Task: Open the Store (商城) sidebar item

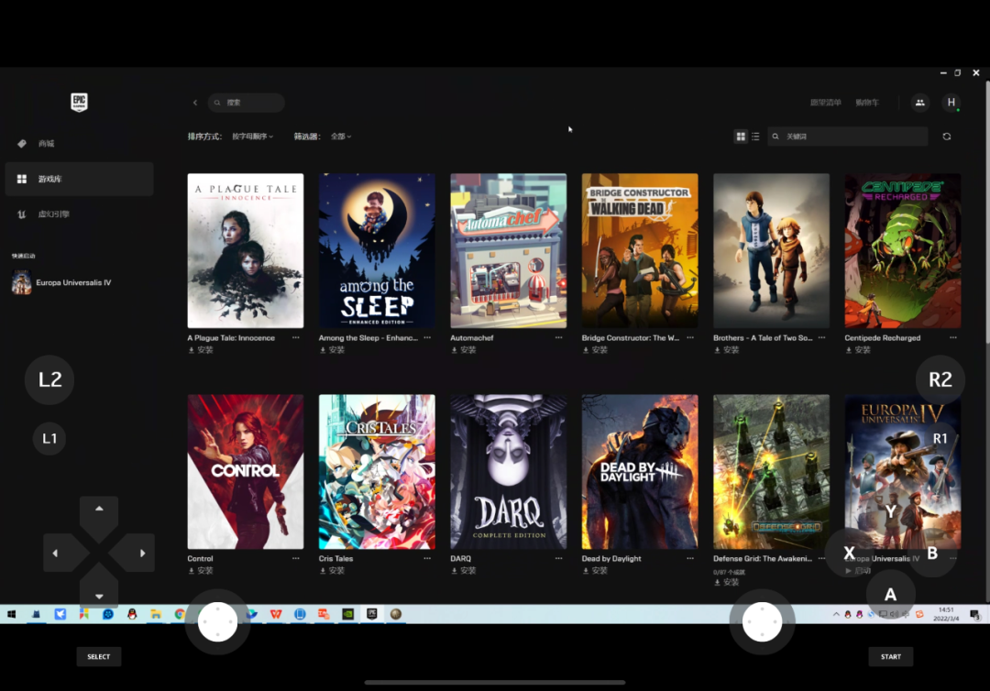Action: click(79, 143)
